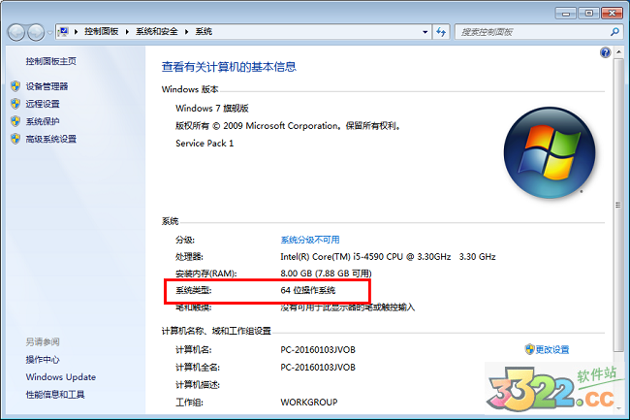Click the shield icon beside 更改设置
This screenshot has height=420, width=630.
click(x=529, y=349)
